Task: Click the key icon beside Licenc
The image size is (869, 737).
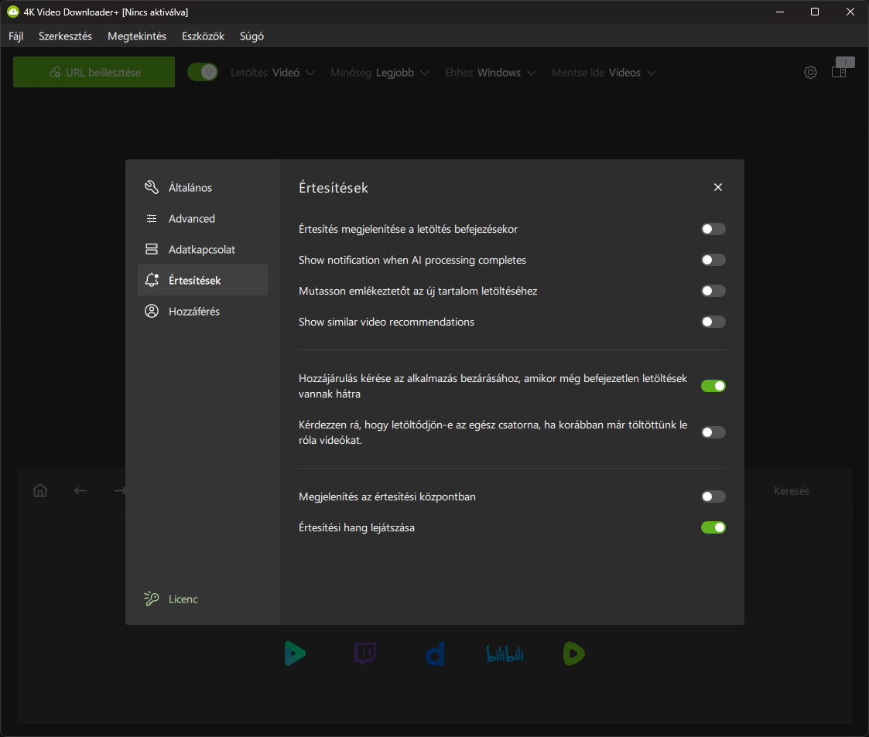Action: [x=152, y=599]
